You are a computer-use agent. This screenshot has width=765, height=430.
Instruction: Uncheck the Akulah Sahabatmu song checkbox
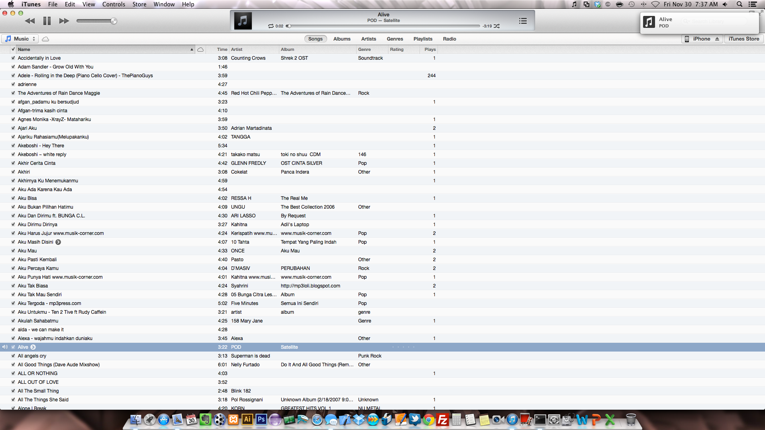click(13, 321)
